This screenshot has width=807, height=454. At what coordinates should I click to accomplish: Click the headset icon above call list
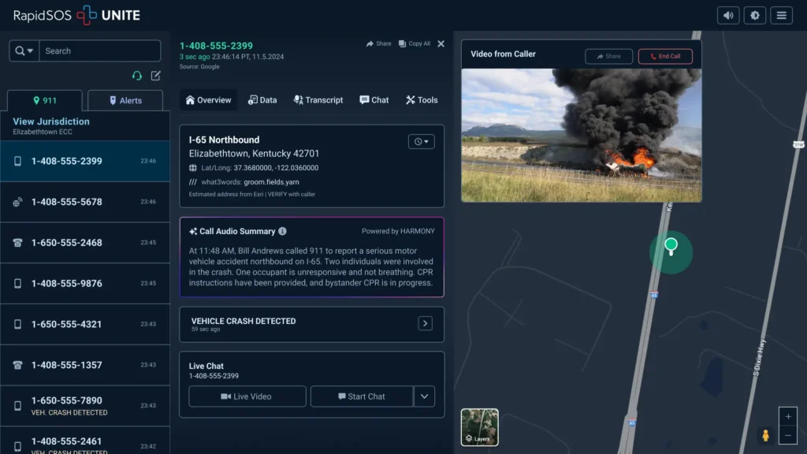click(x=137, y=76)
